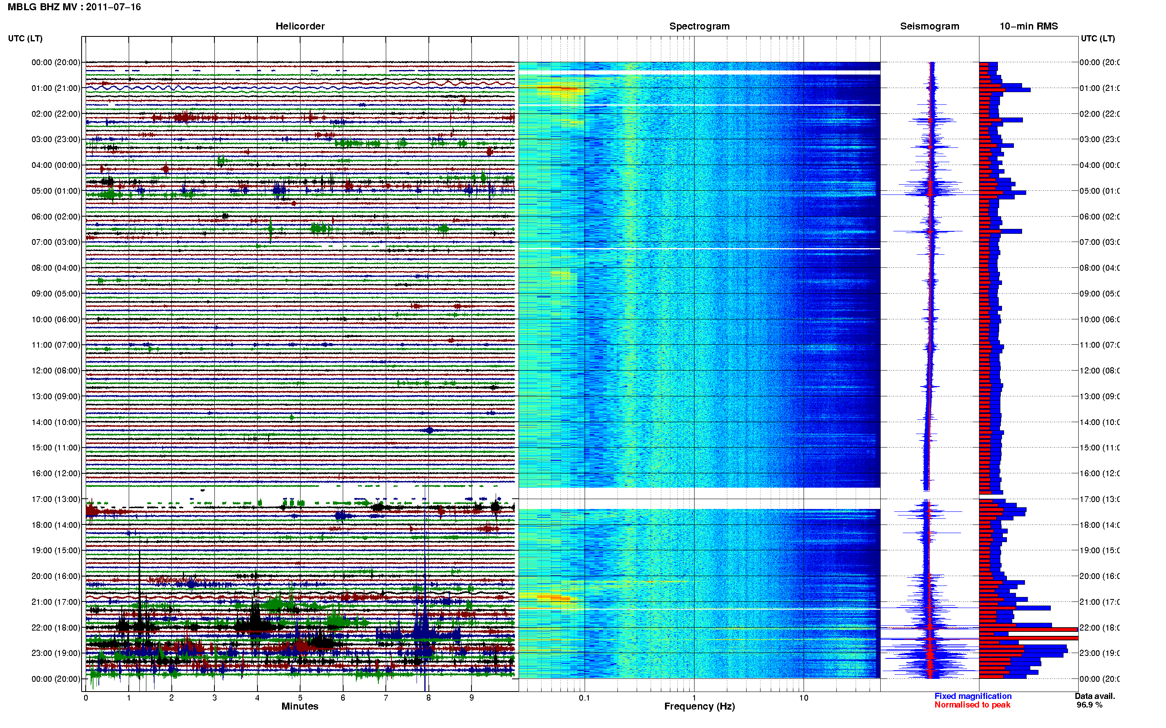The image size is (1166, 728).
Task: Click the left time label '14:00 (10:00)'
Action: 56,422
